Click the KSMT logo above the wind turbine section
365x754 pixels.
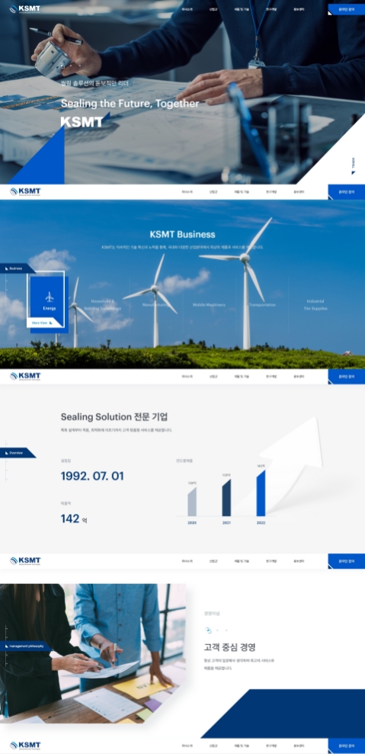(25, 192)
